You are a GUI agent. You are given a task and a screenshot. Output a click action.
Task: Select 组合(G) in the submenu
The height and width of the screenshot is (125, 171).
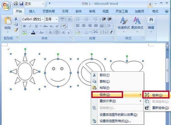156,95
